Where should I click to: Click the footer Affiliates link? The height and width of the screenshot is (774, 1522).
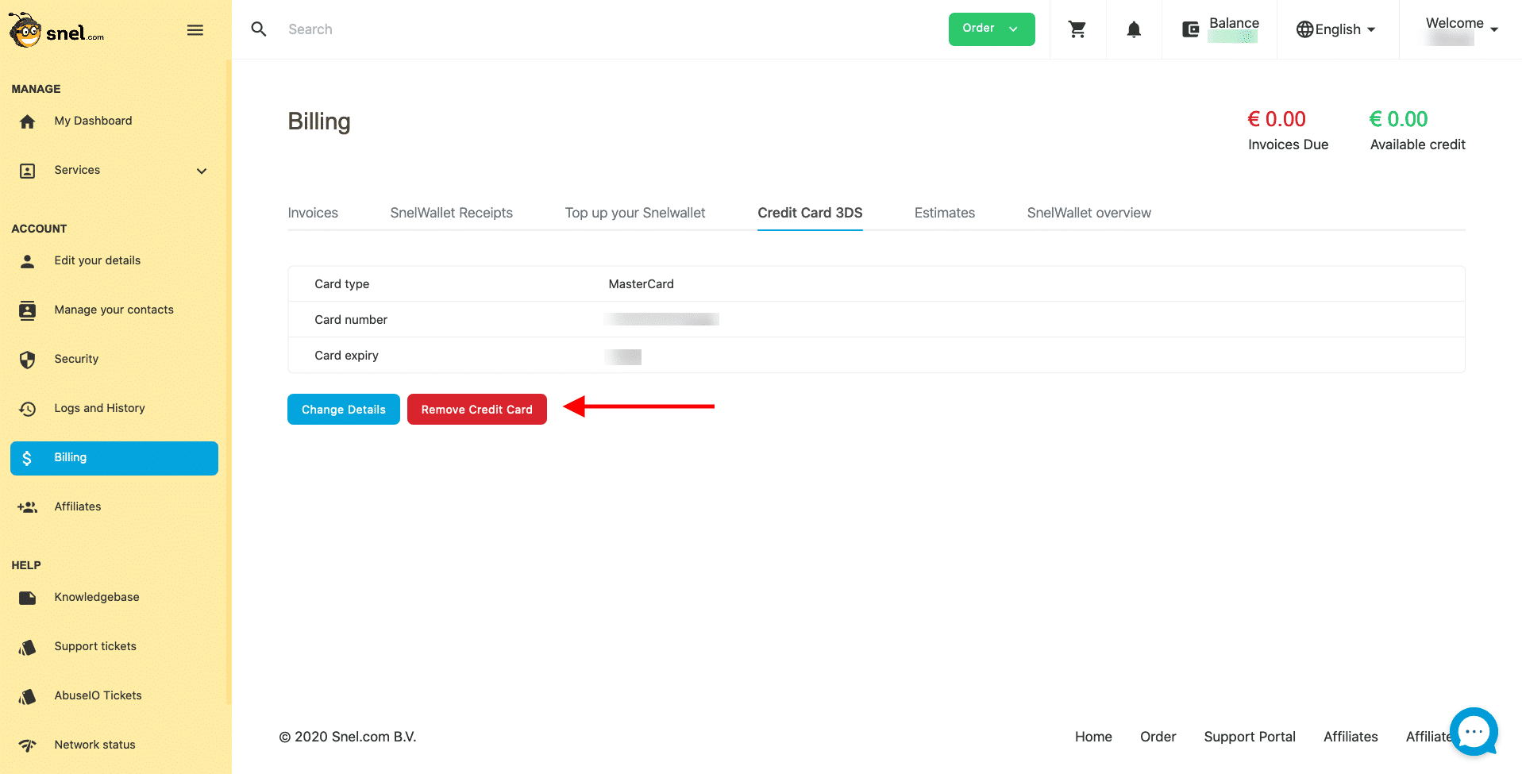[1351, 737]
